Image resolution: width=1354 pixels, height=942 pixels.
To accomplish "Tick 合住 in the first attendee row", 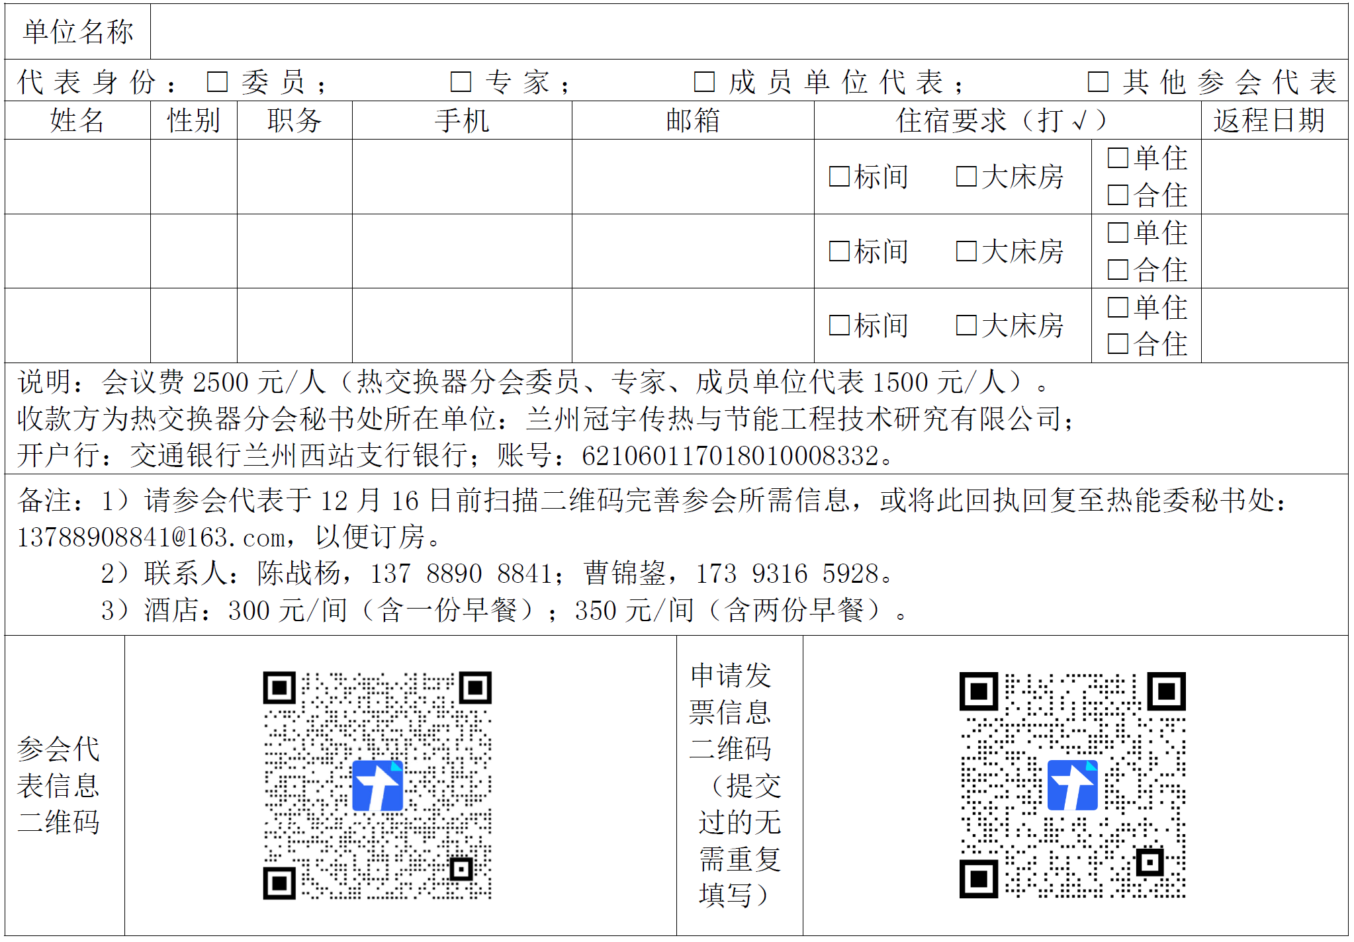I will [1118, 195].
